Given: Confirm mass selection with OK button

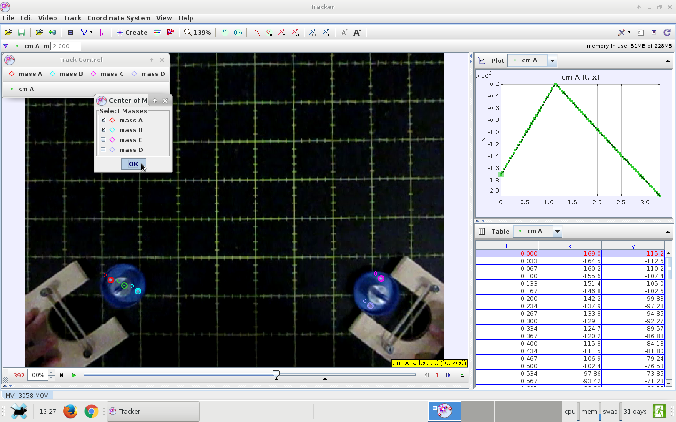Looking at the screenshot, I should [x=133, y=164].
